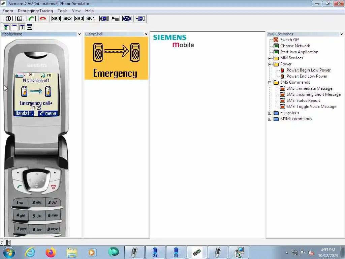Select SMS: Toggle Voice Message
Screen dimensions: 345x259
pyautogui.click(x=311, y=106)
